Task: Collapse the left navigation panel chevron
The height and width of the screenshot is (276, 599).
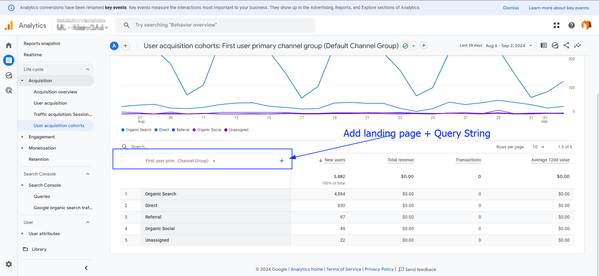Action: (x=86, y=268)
